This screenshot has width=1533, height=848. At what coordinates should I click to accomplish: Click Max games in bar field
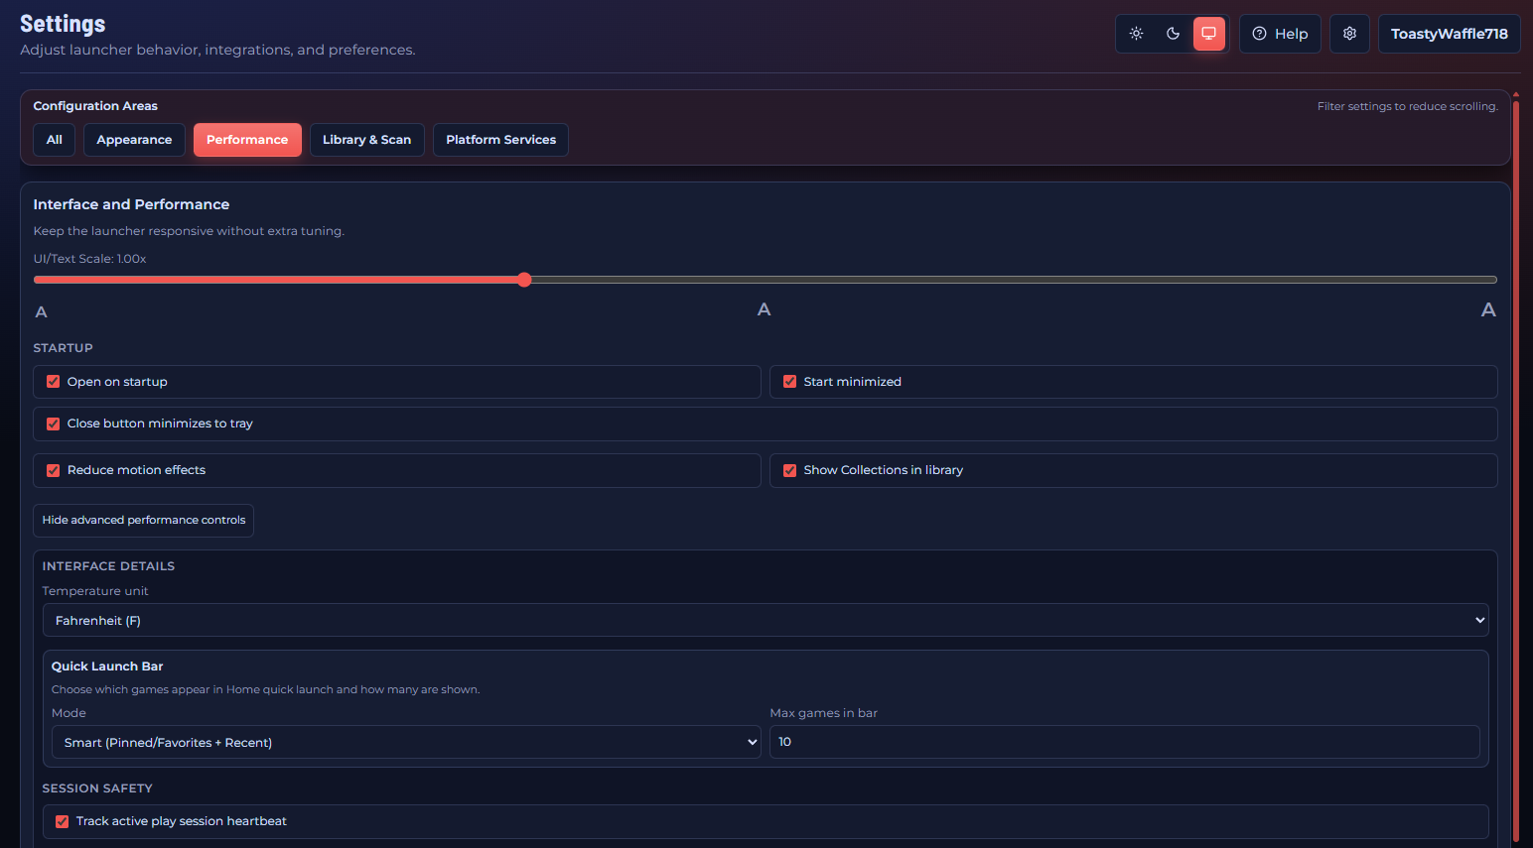tap(1125, 742)
